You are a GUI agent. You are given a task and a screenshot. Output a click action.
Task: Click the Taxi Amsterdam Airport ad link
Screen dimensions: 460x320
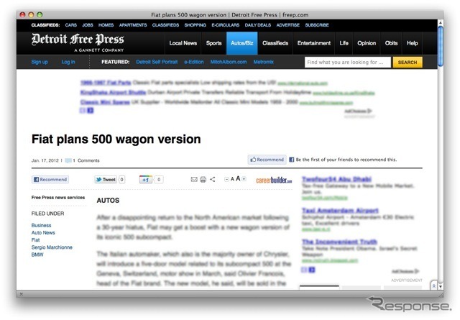(340, 211)
